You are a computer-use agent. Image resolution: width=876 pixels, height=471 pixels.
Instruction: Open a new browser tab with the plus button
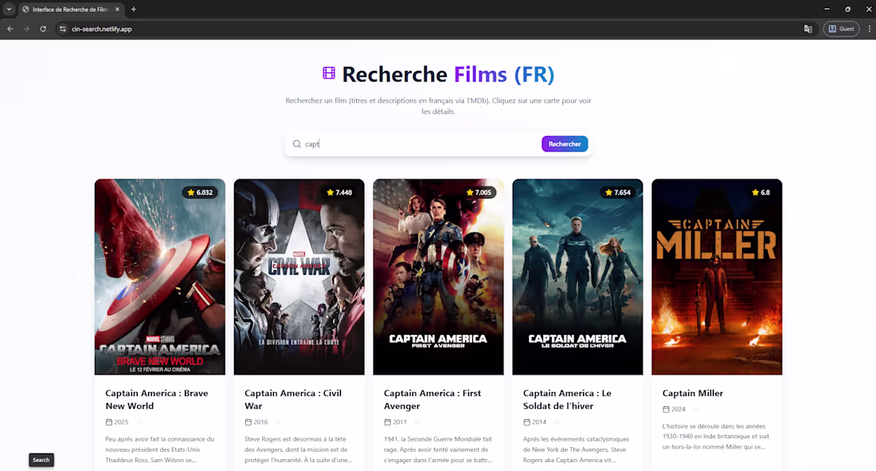[133, 10]
